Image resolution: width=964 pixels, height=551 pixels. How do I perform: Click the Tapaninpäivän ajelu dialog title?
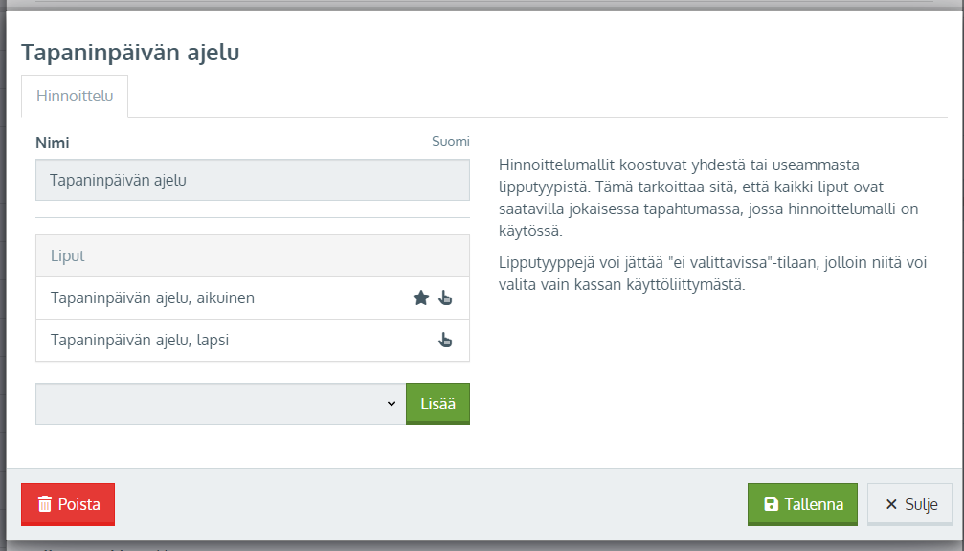coord(130,53)
